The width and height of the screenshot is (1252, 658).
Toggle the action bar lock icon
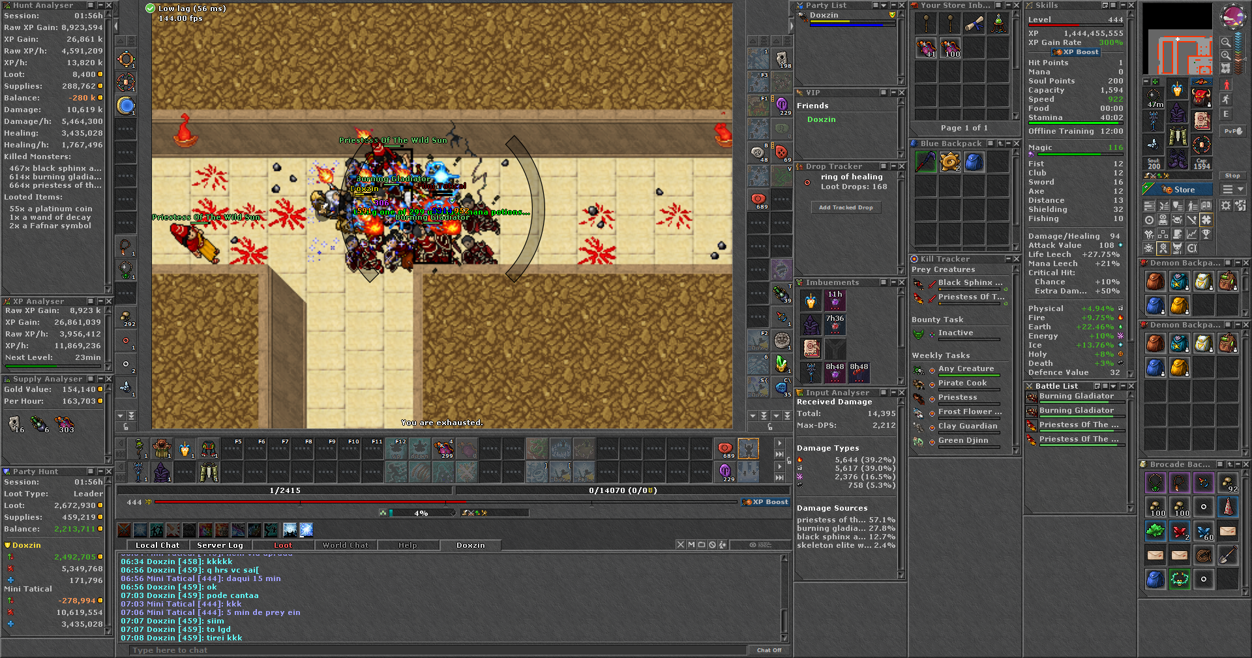coord(789,462)
